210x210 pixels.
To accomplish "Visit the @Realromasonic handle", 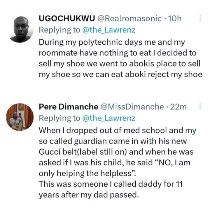I will click(x=129, y=18).
